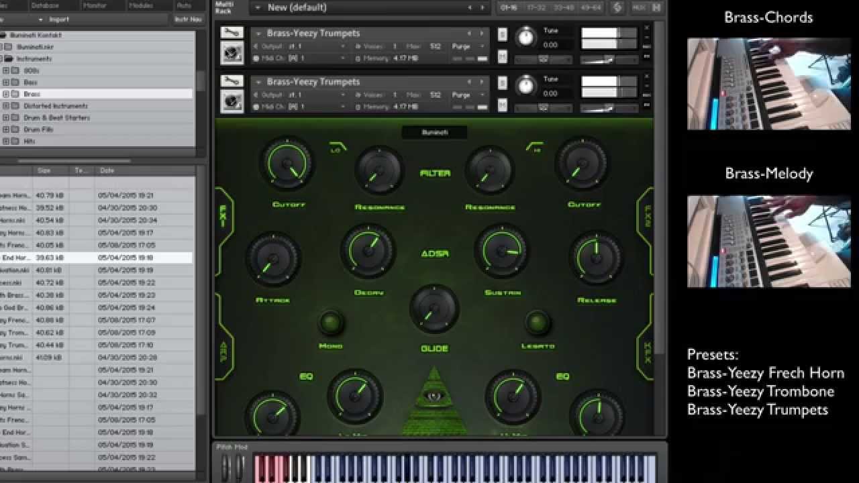Switch to the Modules tab
Viewport: 859px width, 483px height.
click(140, 5)
